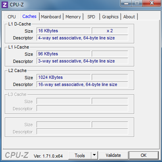Select the Caches tab
Image resolution: width=162 pixels, height=162 pixels.
point(29,16)
